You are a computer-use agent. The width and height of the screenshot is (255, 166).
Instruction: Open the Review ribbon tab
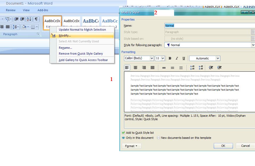click(x=11, y=10)
